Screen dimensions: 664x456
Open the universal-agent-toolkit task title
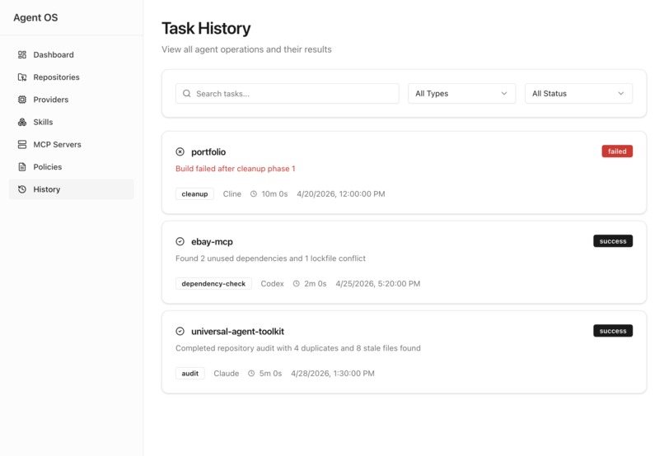(237, 331)
